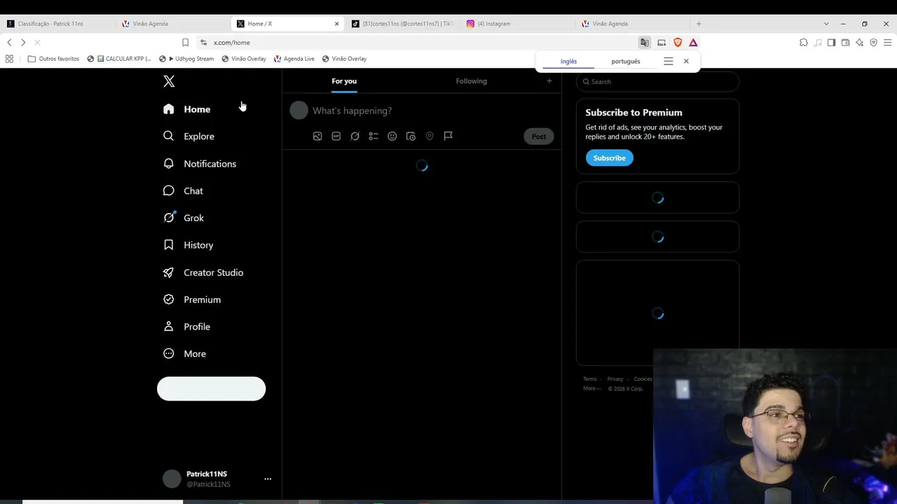Add a poll to the post
The height and width of the screenshot is (504, 897).
pyautogui.click(x=374, y=136)
